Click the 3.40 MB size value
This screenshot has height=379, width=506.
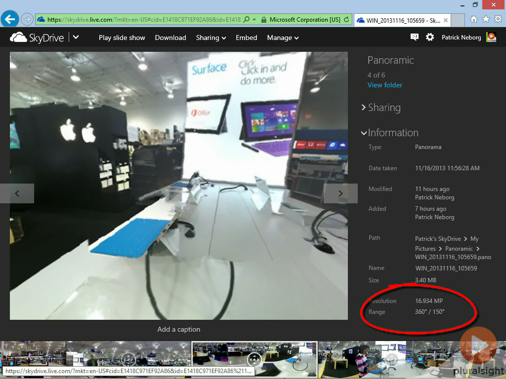tap(425, 280)
